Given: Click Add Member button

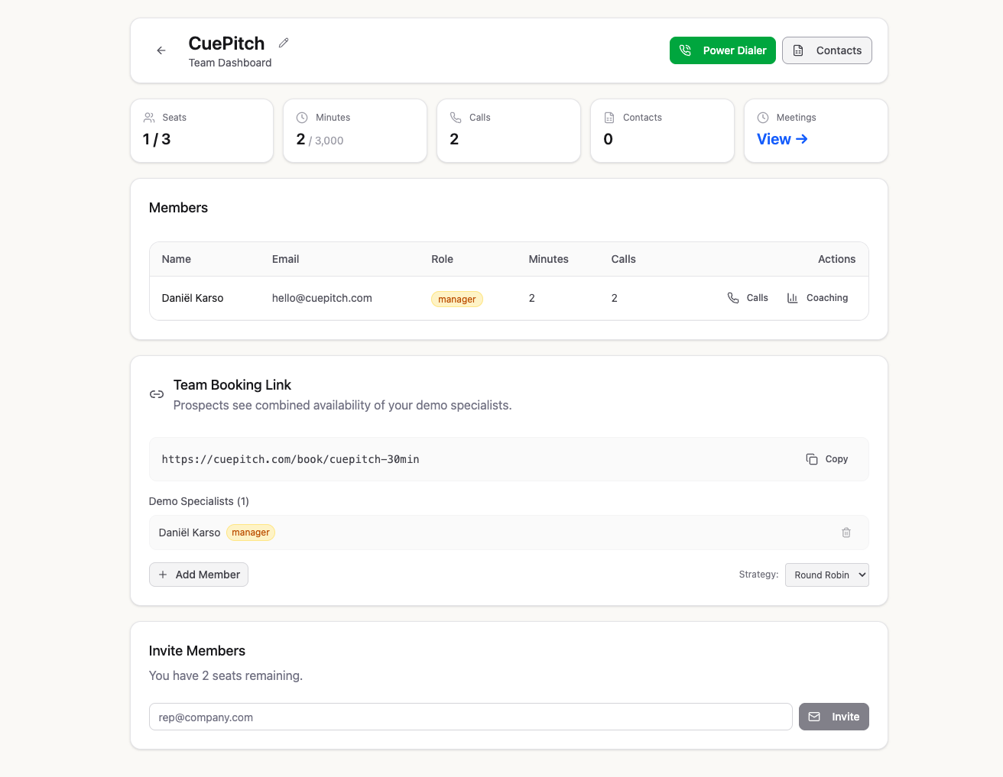Looking at the screenshot, I should pos(199,575).
